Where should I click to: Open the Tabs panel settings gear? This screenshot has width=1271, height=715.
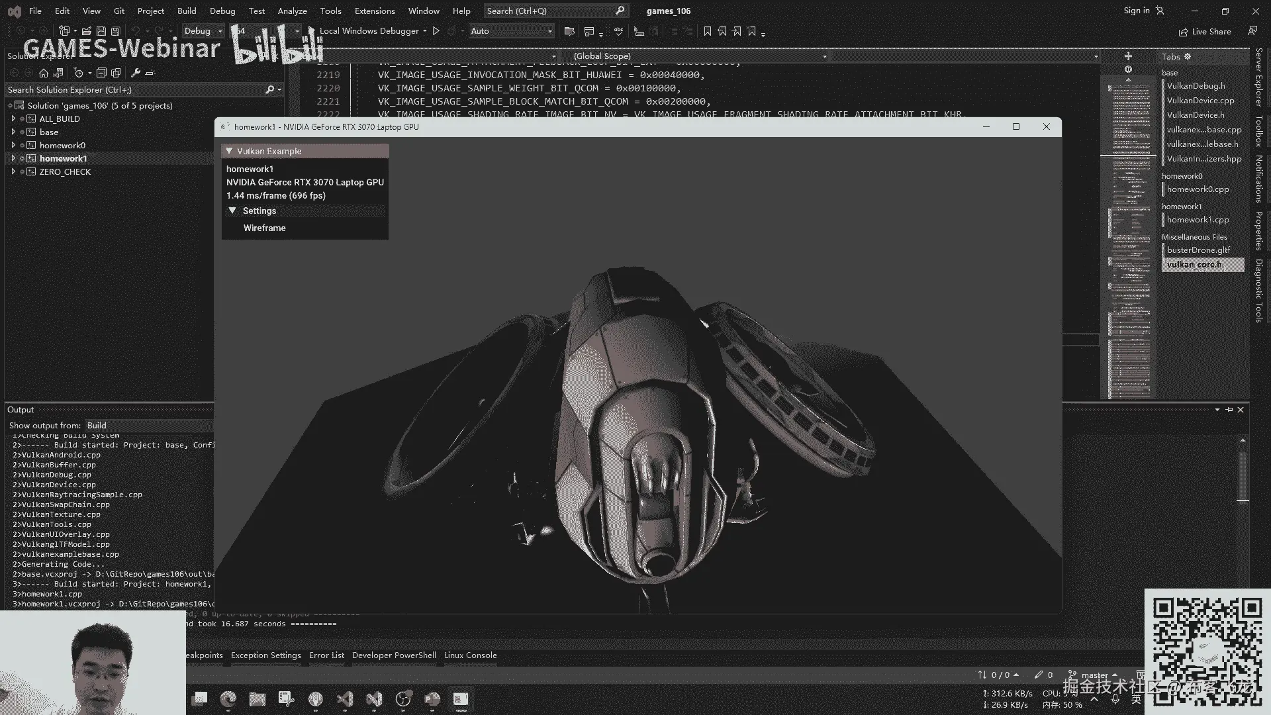pos(1188,56)
